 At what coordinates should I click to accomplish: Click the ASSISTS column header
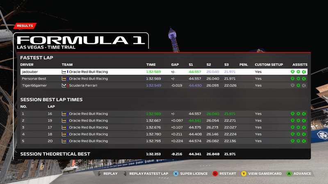pyautogui.click(x=300, y=65)
